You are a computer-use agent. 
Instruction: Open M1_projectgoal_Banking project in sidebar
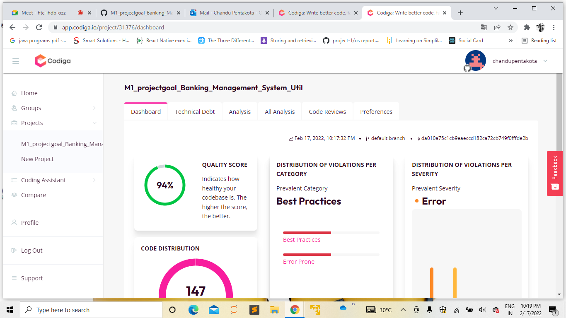tap(62, 144)
